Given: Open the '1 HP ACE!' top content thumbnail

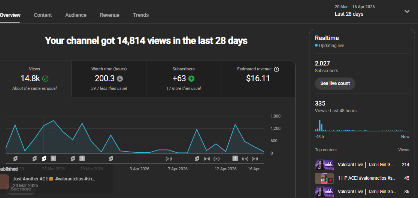Looking at the screenshot, I should pos(324,178).
